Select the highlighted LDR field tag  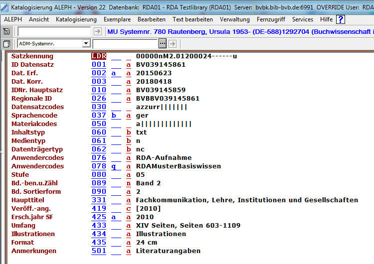click(99, 56)
